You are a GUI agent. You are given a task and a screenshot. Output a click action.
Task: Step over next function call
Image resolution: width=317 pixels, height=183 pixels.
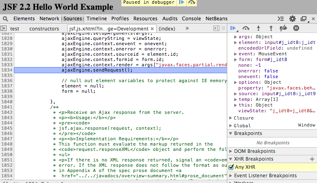click(x=246, y=28)
